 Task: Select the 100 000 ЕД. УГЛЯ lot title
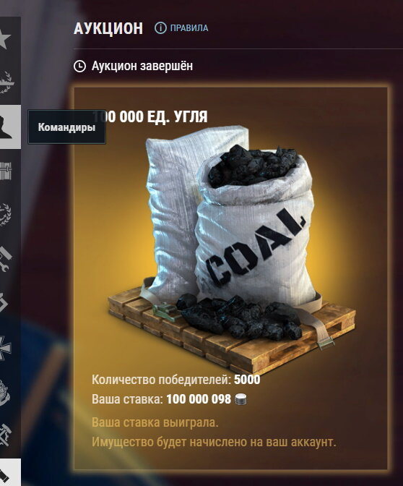tap(149, 117)
